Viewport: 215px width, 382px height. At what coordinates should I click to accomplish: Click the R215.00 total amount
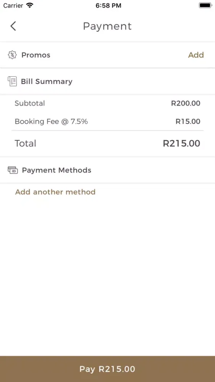pyautogui.click(x=181, y=144)
